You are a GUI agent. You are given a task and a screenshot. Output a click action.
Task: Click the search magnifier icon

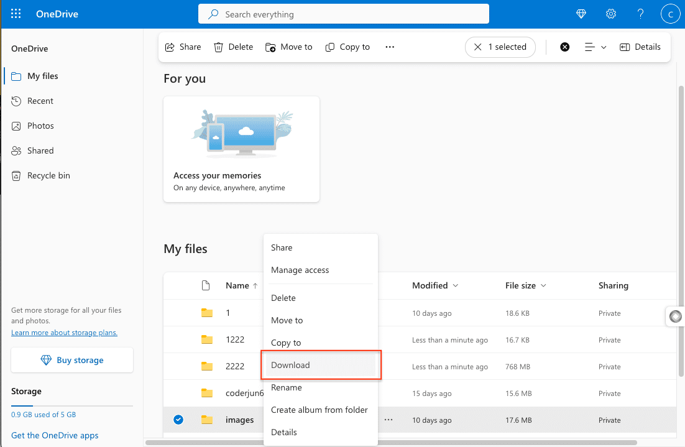pos(213,14)
